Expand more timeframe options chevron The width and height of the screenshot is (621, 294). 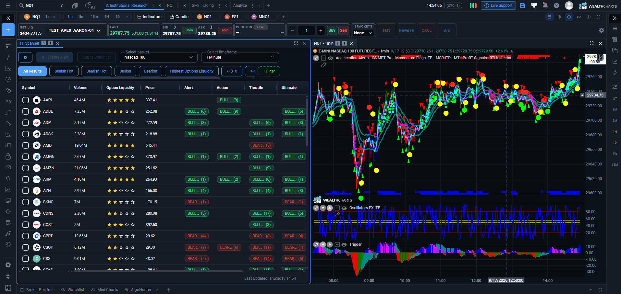[127, 17]
